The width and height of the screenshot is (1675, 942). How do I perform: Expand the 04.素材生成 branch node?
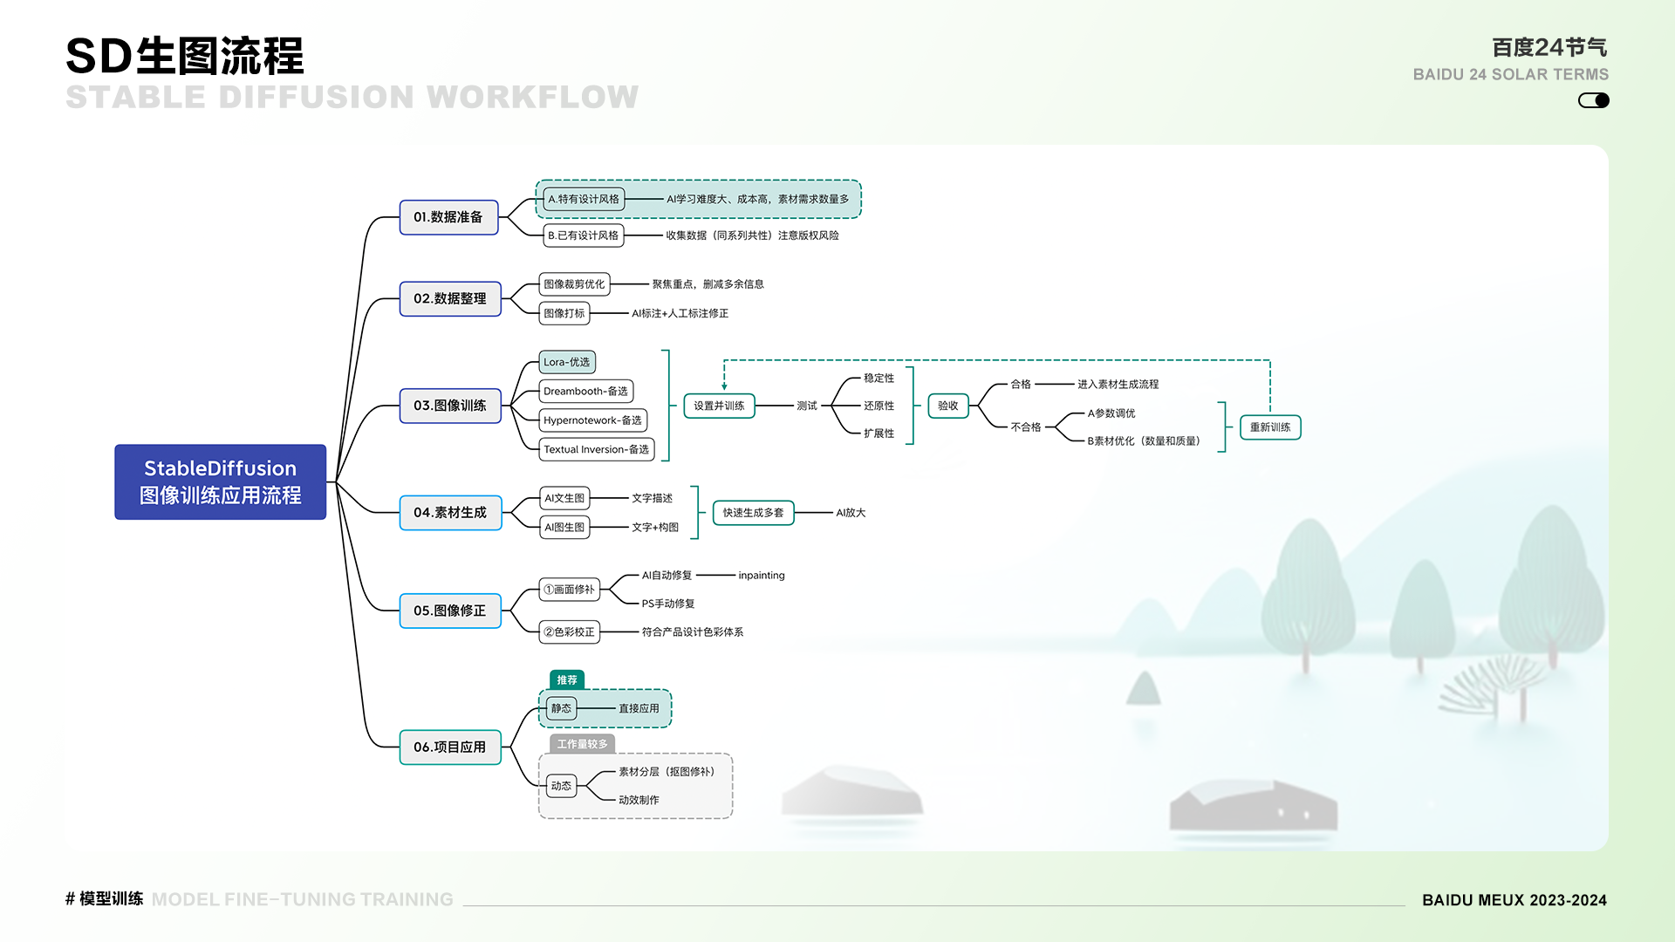click(x=450, y=513)
